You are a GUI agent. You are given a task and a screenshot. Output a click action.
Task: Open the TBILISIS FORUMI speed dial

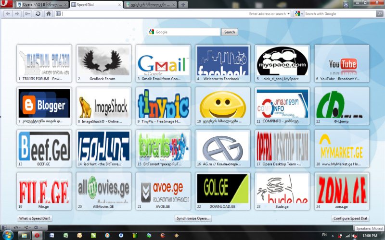[x=44, y=63]
